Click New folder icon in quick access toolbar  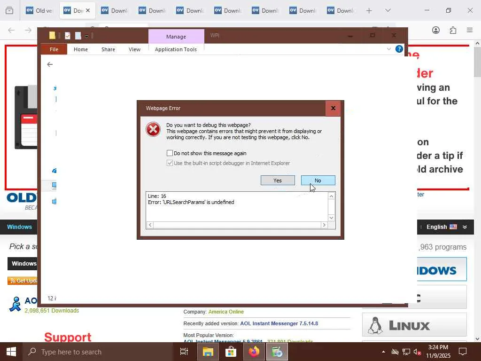click(78, 36)
